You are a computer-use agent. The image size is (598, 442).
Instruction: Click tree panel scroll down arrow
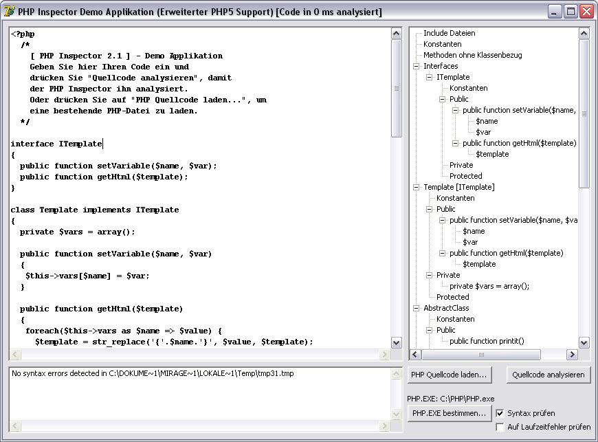584,343
